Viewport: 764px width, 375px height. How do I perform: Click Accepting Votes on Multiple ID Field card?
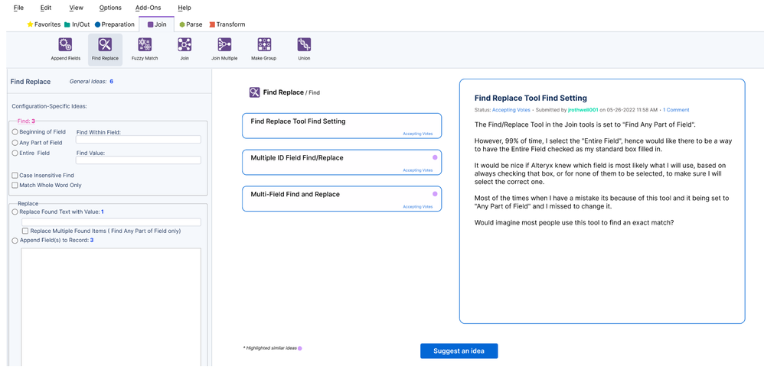click(x=417, y=170)
